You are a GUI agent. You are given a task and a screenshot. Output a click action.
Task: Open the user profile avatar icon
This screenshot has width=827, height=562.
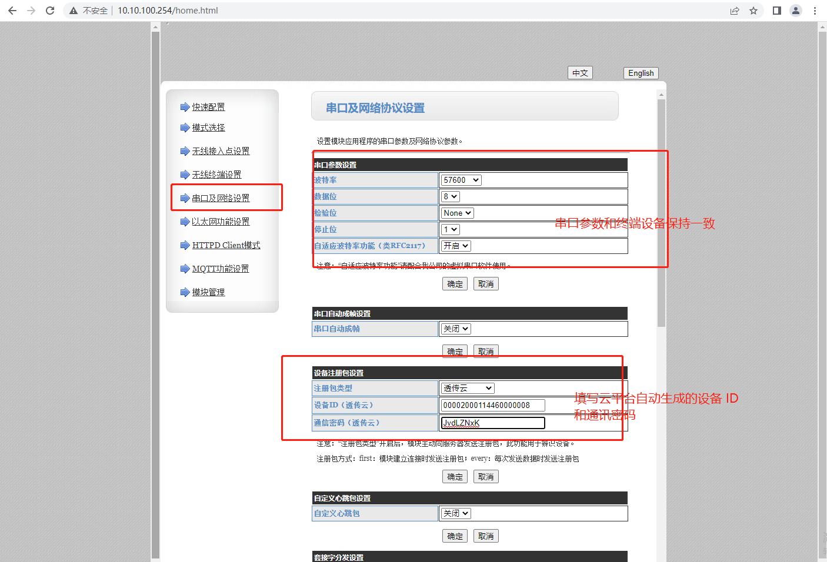coord(796,11)
